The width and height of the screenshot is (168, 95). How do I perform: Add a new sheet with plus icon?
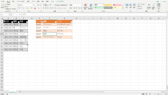20,92
